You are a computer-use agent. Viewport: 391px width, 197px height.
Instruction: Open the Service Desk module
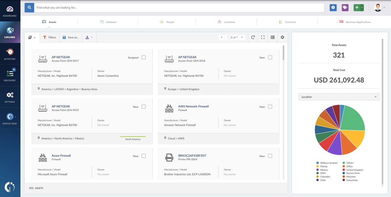pyautogui.click(x=10, y=118)
